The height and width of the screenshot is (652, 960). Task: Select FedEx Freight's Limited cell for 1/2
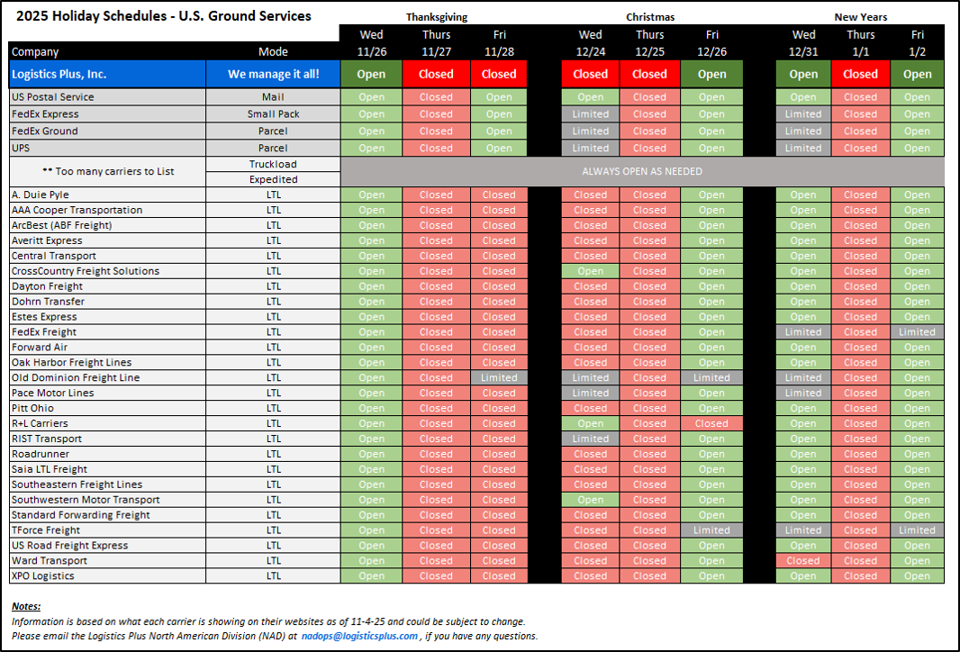(x=917, y=331)
